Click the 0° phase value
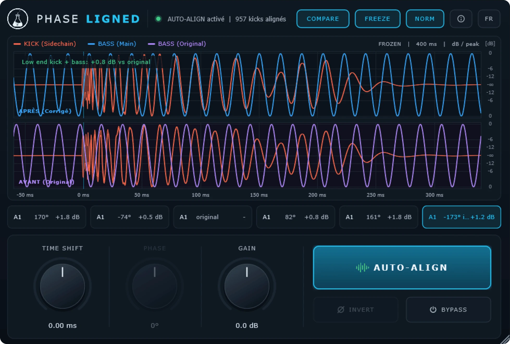Viewport: 510px width, 344px height. click(155, 326)
